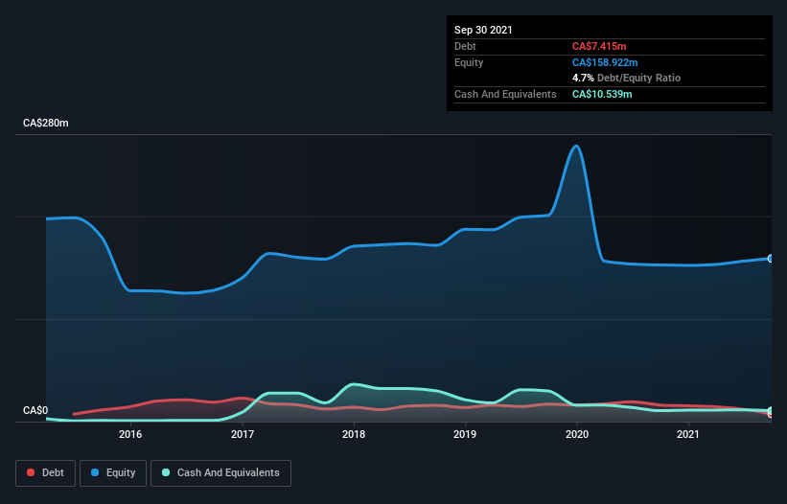Click the CA$7.415m debt value
Screen dimensions: 787x504
599,46
